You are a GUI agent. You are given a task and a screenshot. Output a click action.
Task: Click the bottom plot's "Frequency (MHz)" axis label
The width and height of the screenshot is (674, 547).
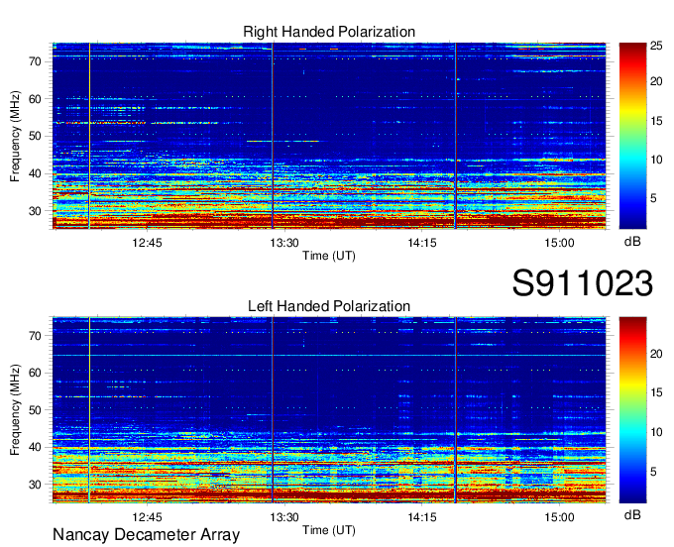[15, 410]
